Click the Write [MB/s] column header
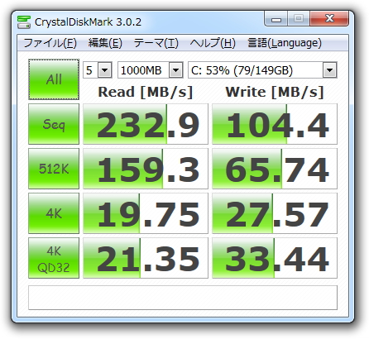 [x=275, y=92]
